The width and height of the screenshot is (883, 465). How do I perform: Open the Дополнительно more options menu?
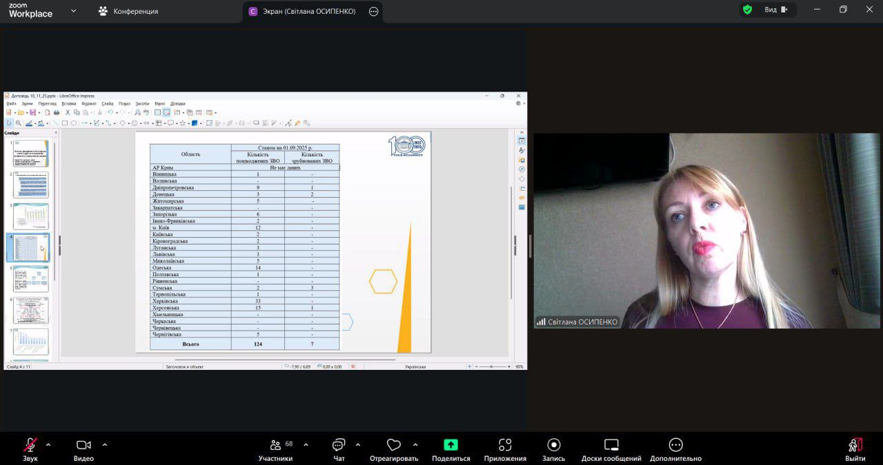[675, 446]
